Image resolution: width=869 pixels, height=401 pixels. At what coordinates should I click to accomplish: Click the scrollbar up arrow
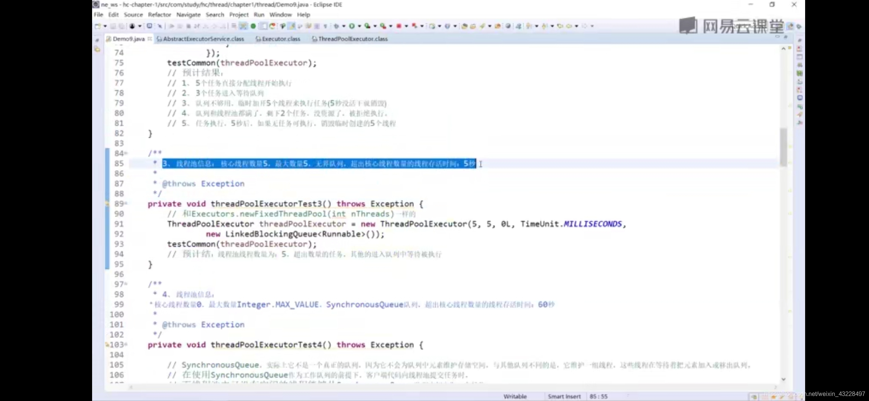coord(783,49)
